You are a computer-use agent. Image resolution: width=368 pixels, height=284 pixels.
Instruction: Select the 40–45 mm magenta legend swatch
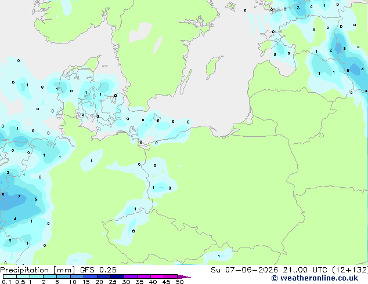pyautogui.click(x=157, y=276)
